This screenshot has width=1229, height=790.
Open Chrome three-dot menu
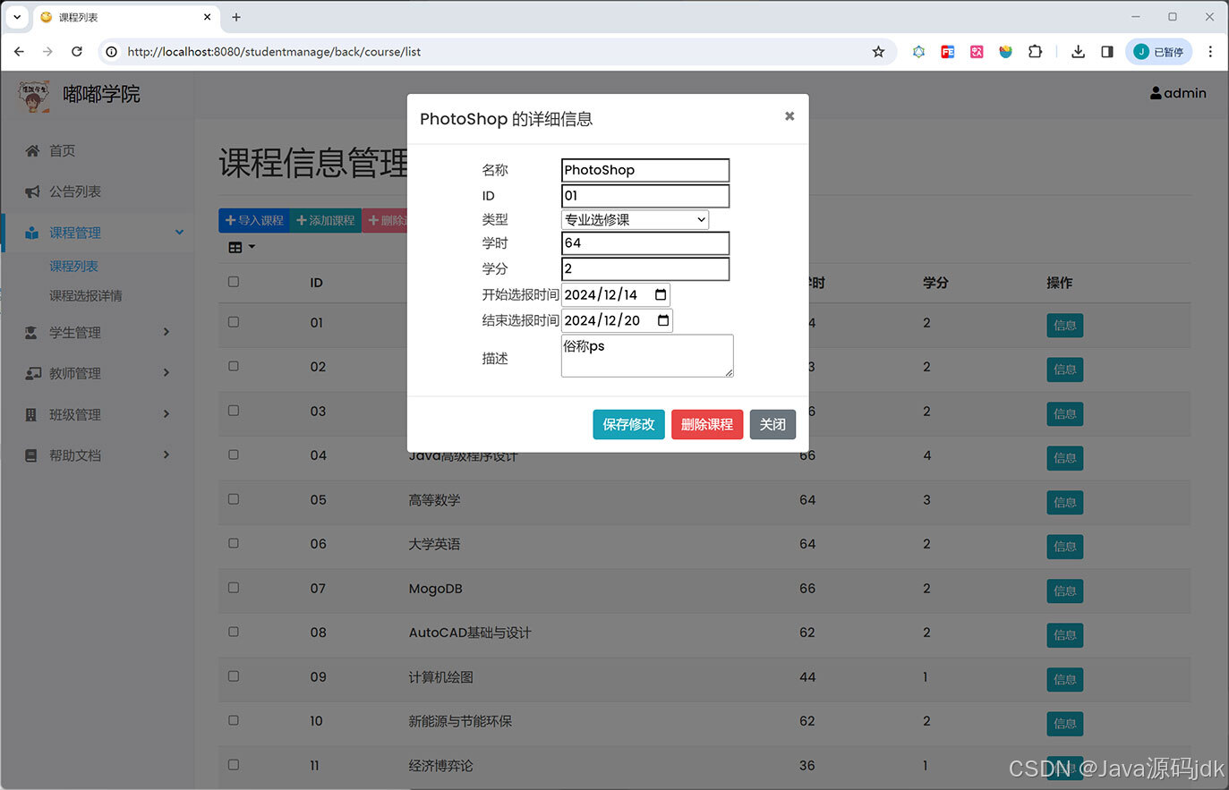tap(1210, 52)
